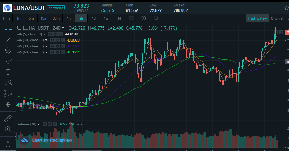Switch to TradingView chart mode
Viewport: 289px width, 151px height.
[x=257, y=18]
